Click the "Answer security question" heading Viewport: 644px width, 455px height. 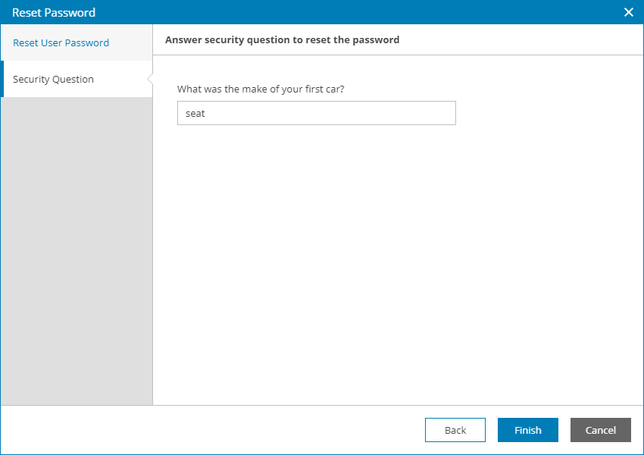pos(282,39)
